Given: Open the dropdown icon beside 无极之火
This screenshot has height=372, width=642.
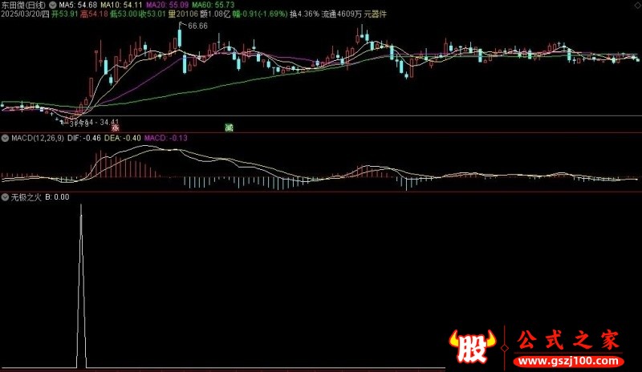Looking at the screenshot, I should click(x=5, y=197).
